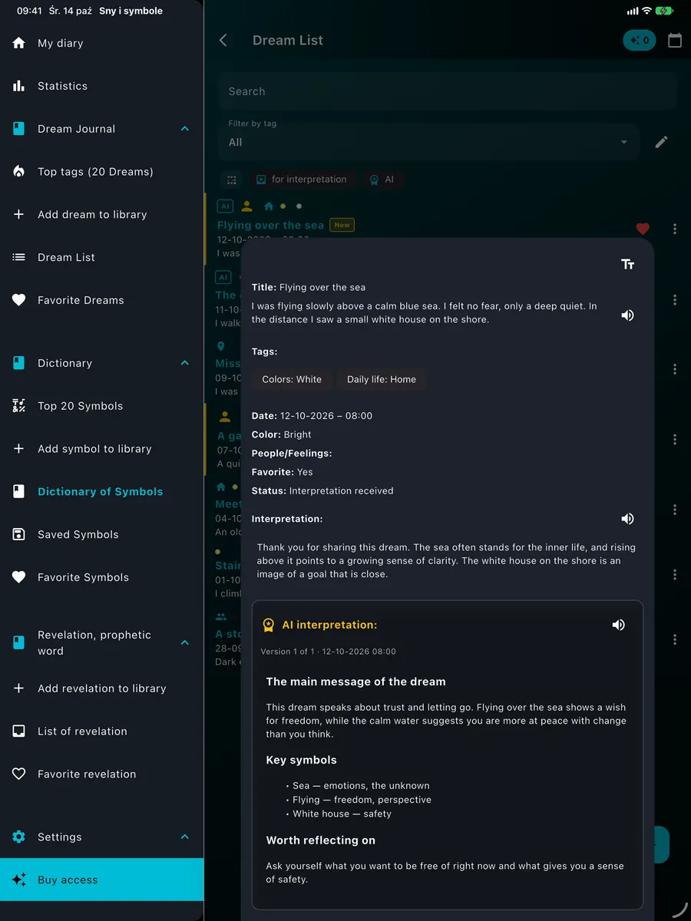Toggle the grid view filter chip

tap(230, 180)
